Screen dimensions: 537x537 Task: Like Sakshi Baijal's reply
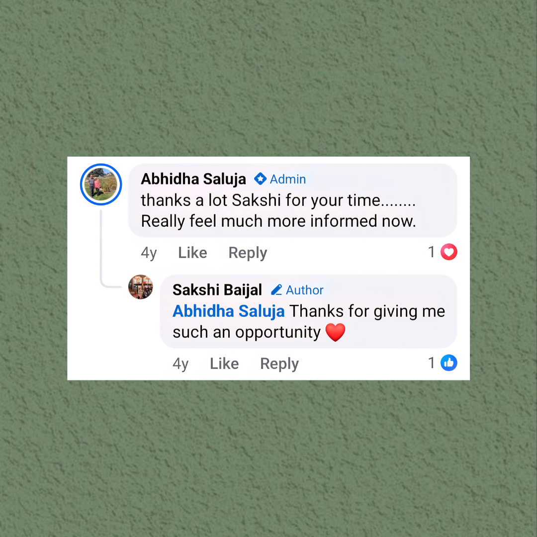(x=224, y=363)
